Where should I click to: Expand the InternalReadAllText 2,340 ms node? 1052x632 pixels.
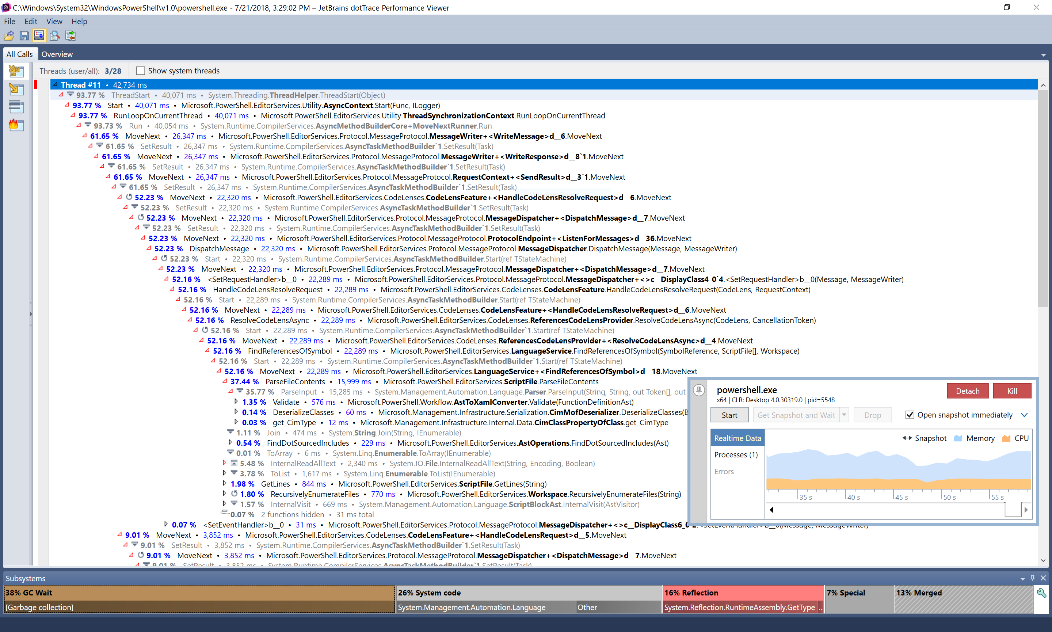click(224, 462)
